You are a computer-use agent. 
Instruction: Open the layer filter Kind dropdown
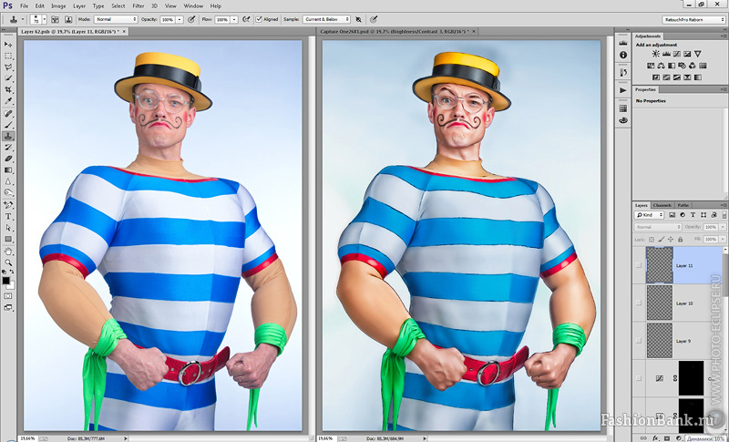coord(650,215)
